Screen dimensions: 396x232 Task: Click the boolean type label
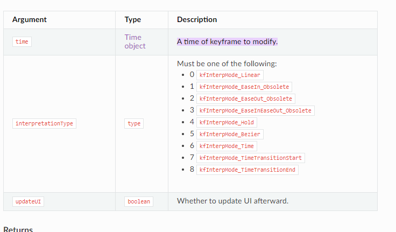(x=139, y=201)
